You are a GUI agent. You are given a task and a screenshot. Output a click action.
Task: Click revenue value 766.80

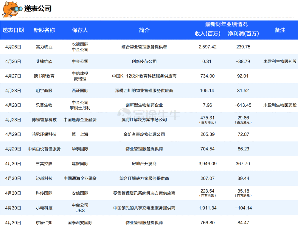click(207, 223)
